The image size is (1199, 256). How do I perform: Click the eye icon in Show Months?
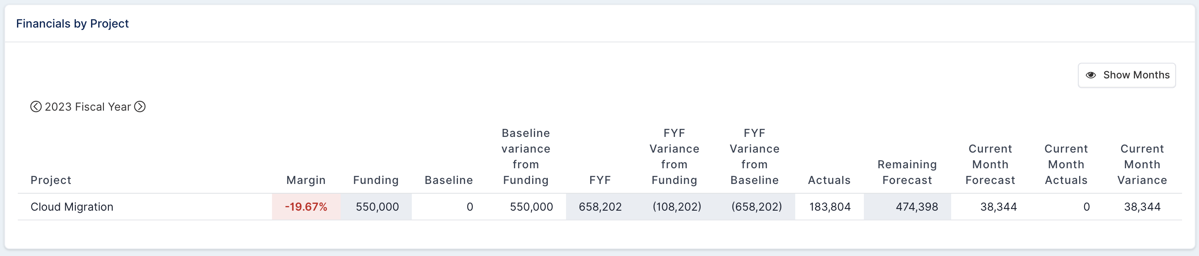click(x=1091, y=75)
